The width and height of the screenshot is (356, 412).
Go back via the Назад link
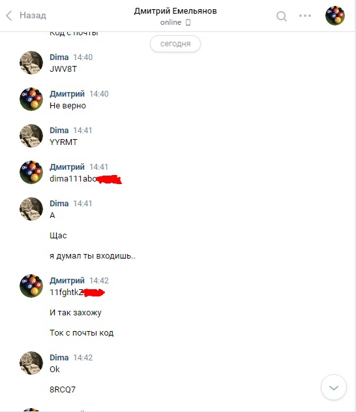click(33, 15)
